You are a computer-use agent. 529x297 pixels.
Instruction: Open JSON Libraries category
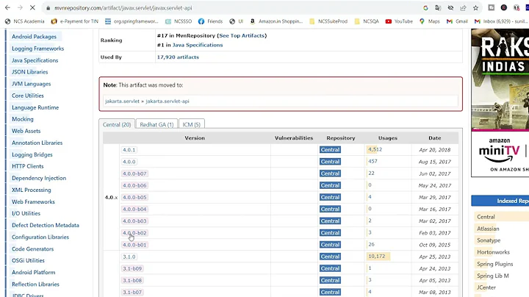[29, 72]
